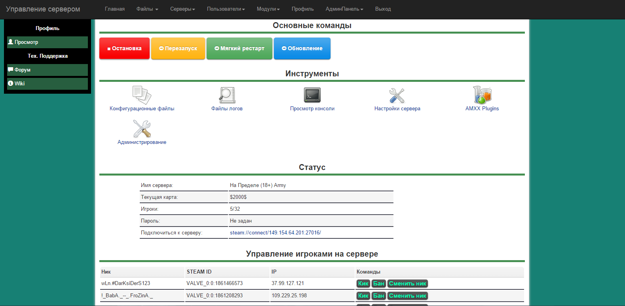
Task: Expand the Файлы dropdown menu
Action: (x=147, y=9)
